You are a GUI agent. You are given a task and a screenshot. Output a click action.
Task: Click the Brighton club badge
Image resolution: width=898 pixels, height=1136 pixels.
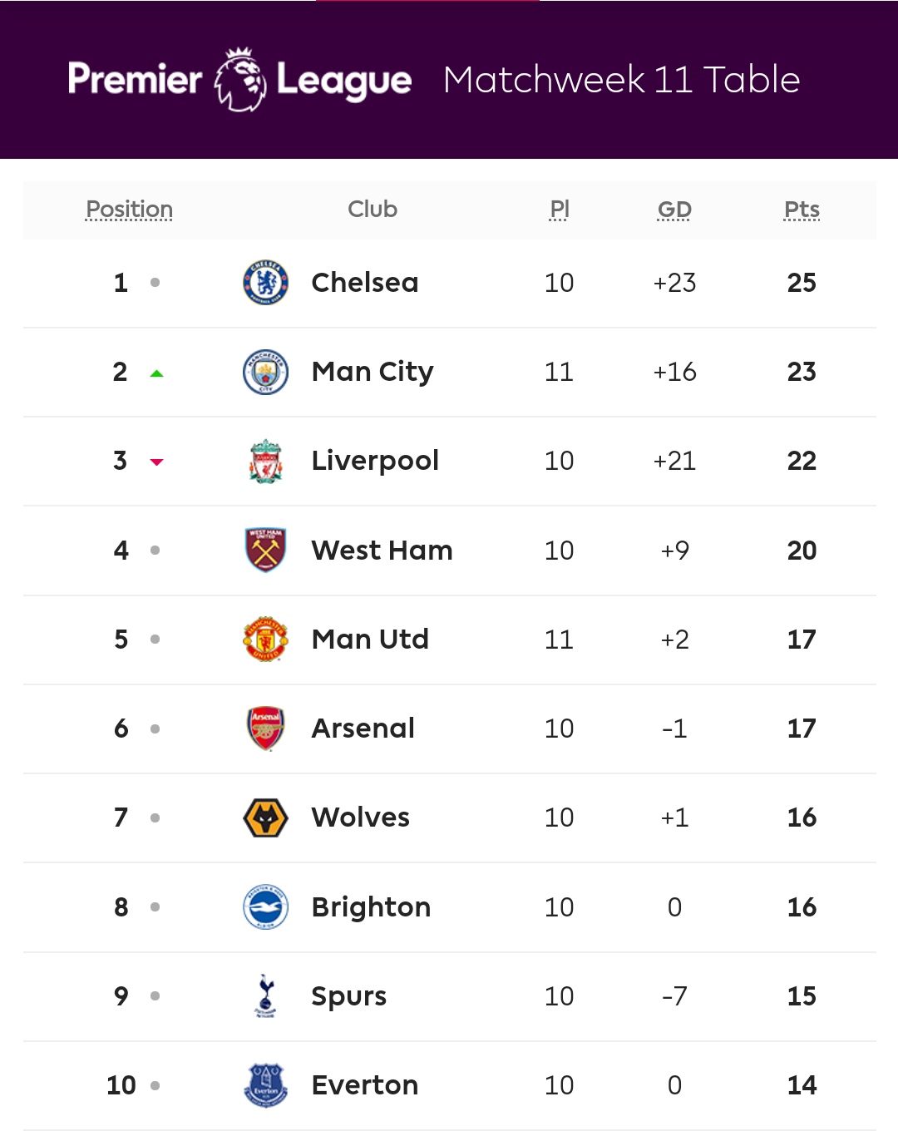click(x=265, y=907)
